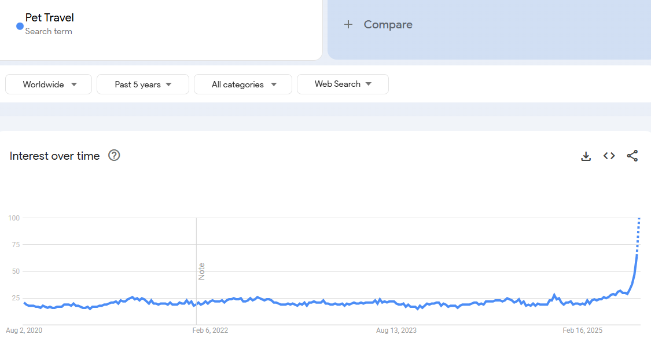This screenshot has width=651, height=338.
Task: Expand the Worldwide region dropdown
Action: (49, 84)
